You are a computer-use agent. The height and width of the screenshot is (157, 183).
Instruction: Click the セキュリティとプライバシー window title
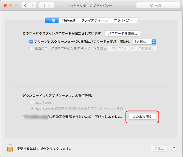tap(91, 5)
